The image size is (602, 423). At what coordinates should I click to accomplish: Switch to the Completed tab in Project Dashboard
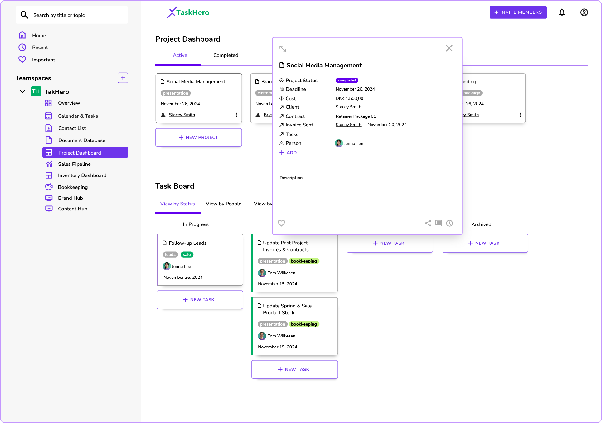click(x=226, y=55)
